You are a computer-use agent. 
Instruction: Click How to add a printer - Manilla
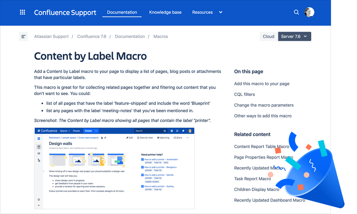(x=159, y=175)
